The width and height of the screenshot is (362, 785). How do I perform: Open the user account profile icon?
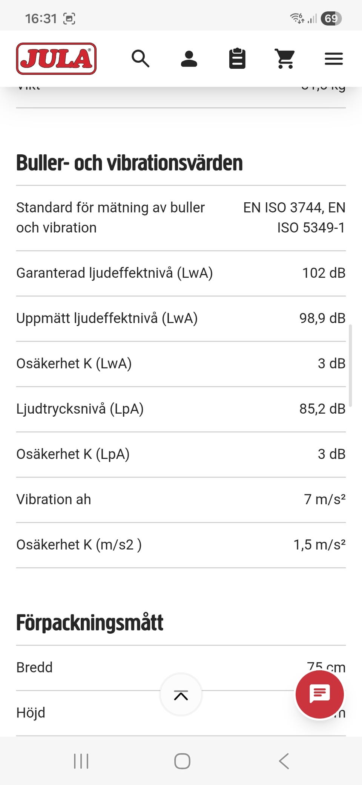(189, 59)
